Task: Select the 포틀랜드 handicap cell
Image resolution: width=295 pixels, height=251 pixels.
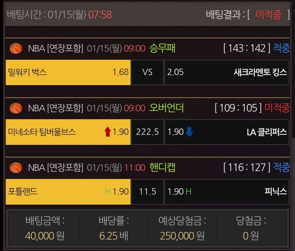Action: coord(68,192)
